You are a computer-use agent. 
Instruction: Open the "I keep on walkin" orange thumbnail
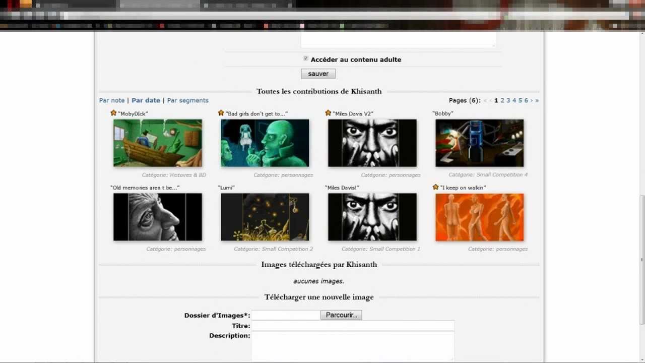(480, 217)
